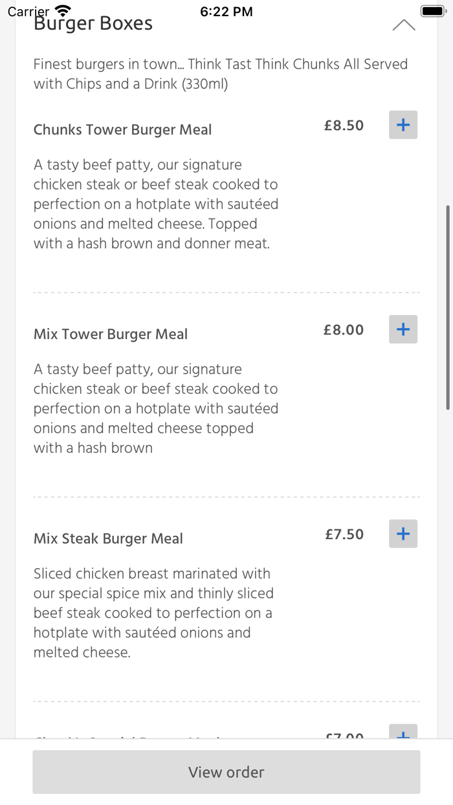Open the View order button
This screenshot has height=805, width=453.
click(226, 772)
